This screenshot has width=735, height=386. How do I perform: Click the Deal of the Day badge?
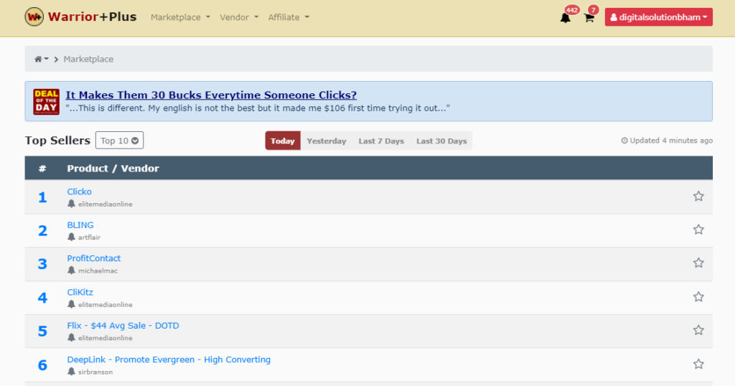coord(46,102)
